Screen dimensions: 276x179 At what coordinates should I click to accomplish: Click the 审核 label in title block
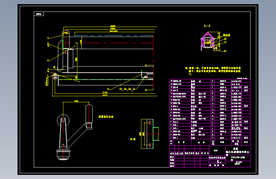point(172,163)
